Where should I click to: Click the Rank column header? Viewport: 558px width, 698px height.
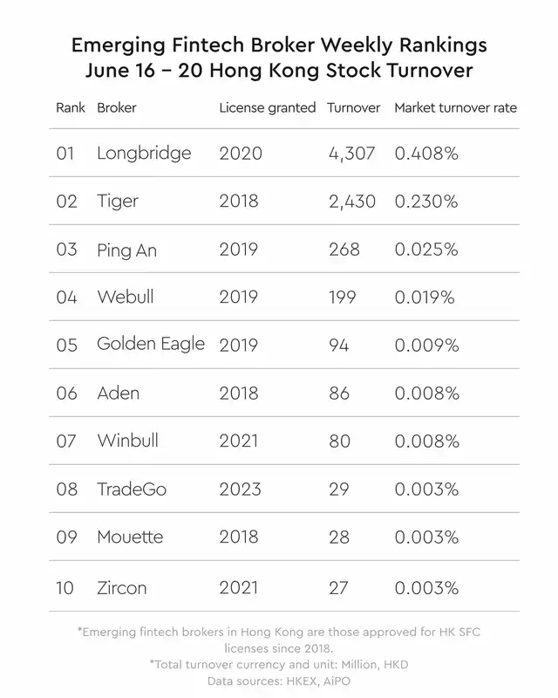pyautogui.click(x=71, y=107)
